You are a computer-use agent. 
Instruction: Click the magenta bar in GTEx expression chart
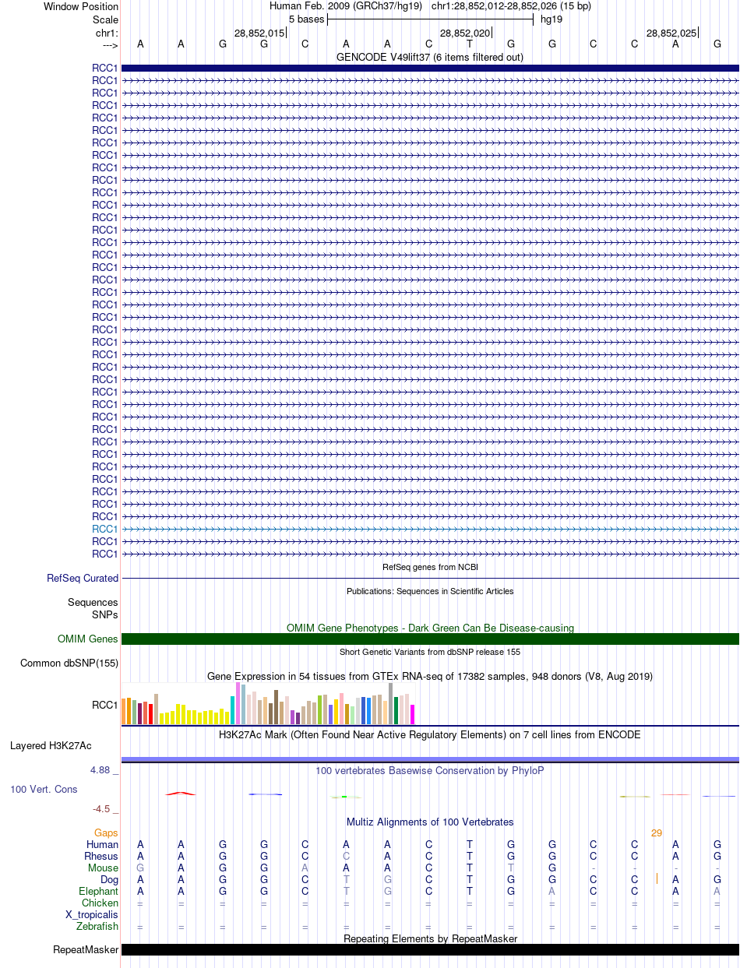413,714
